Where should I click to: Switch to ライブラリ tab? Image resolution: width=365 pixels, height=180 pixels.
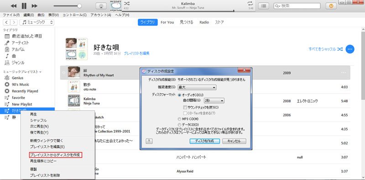point(147,22)
